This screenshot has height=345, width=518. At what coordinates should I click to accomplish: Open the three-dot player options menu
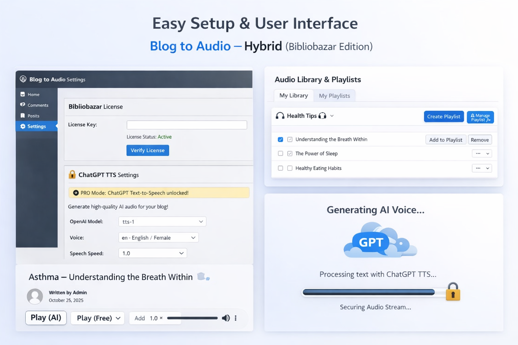[236, 318]
